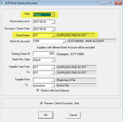Maximize the A/P Print Checks/Vouchers window
The width and height of the screenshot is (123, 122).
(x=111, y=3)
